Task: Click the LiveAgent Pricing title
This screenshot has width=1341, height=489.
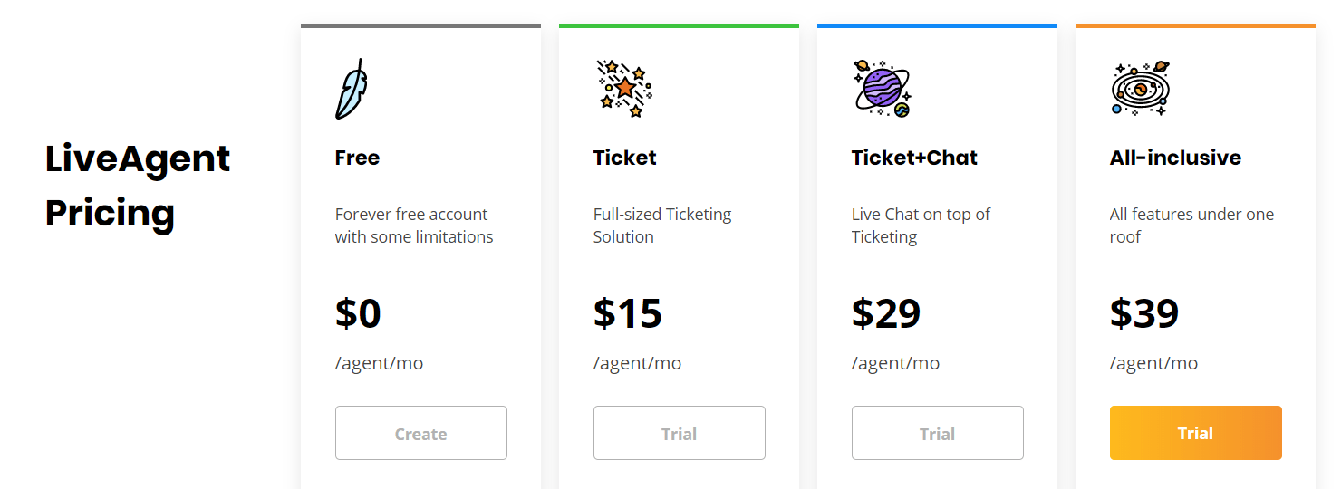Action: click(x=138, y=186)
